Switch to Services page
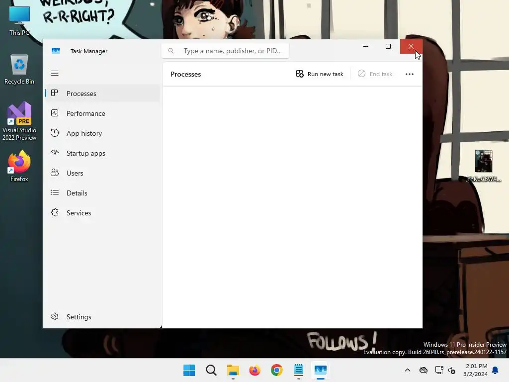 [102, 213]
